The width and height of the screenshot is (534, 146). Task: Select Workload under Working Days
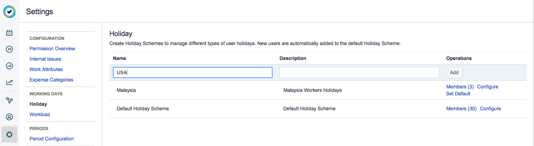click(x=40, y=114)
